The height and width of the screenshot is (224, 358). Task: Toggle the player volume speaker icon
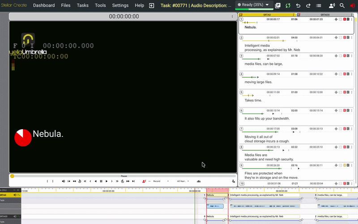click(63, 182)
